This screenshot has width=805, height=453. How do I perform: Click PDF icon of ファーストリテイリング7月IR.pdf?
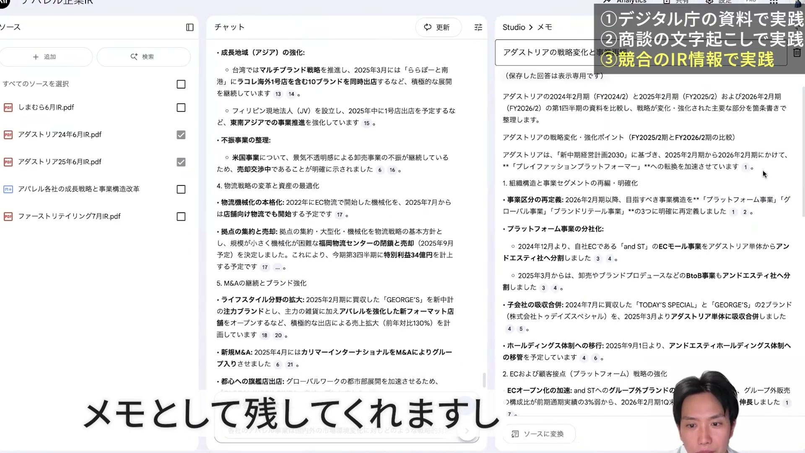tap(8, 217)
